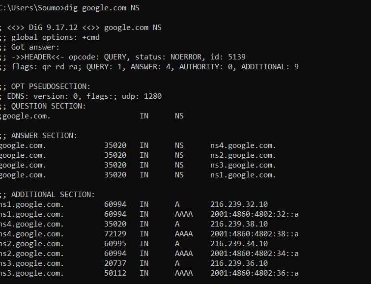Click the IP address 216.239.38.10

pos(239,224)
